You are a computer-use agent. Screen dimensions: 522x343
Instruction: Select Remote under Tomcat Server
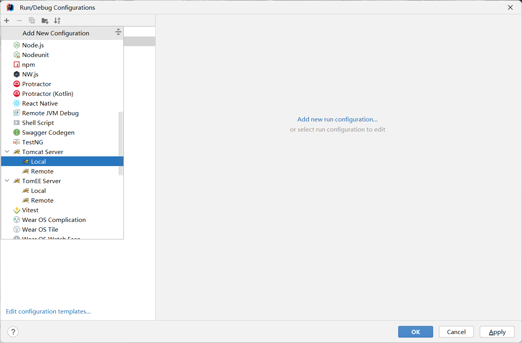pos(62,171)
